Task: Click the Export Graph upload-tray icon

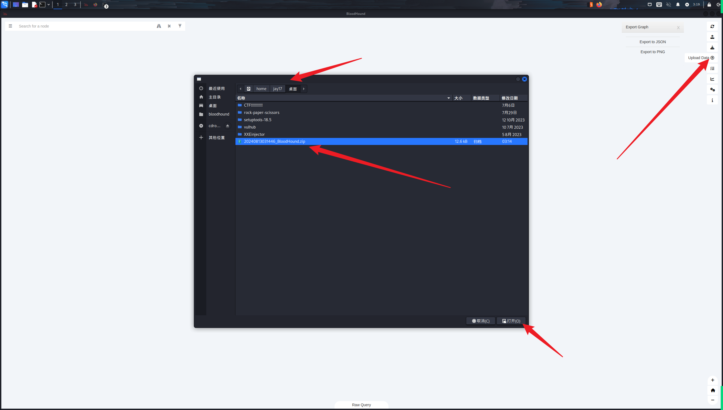Action: point(712,37)
